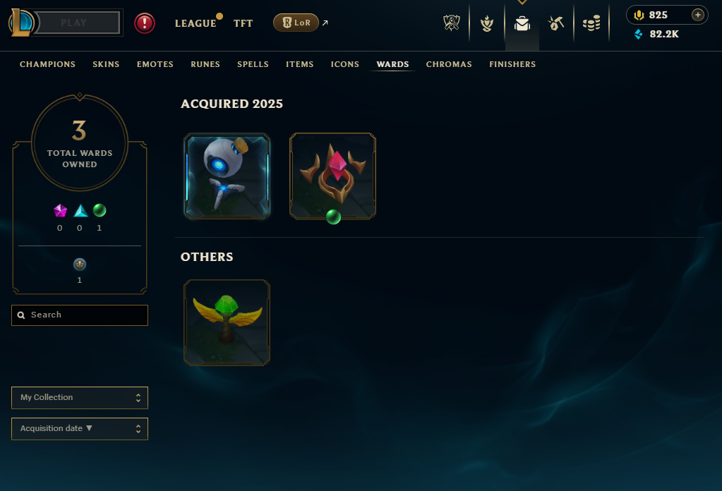
Task: Open the profile laurel icon
Action: tap(487, 23)
